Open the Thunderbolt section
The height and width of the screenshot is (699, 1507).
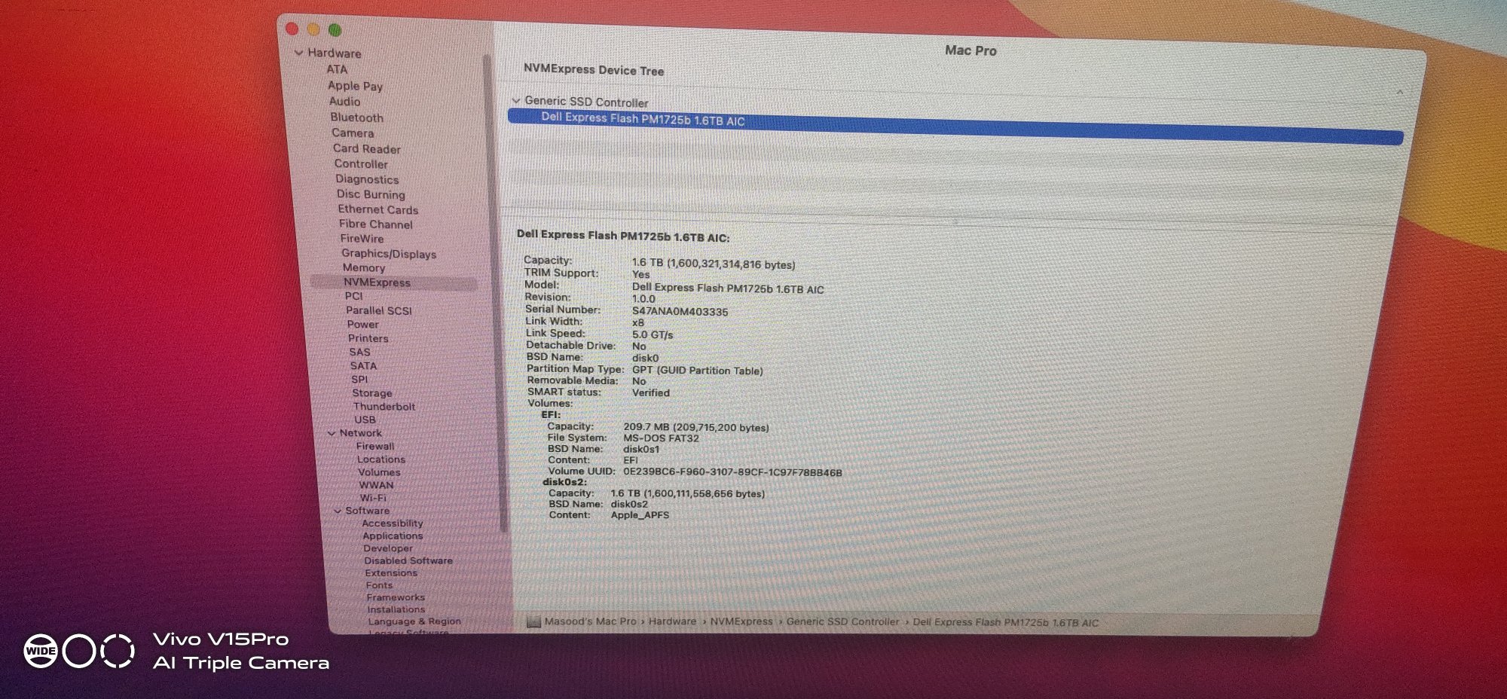[x=384, y=407]
